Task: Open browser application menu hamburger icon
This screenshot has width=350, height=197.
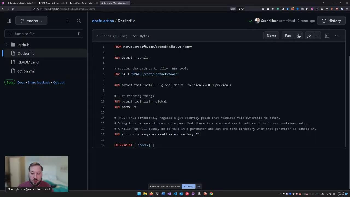Action: point(346,9)
